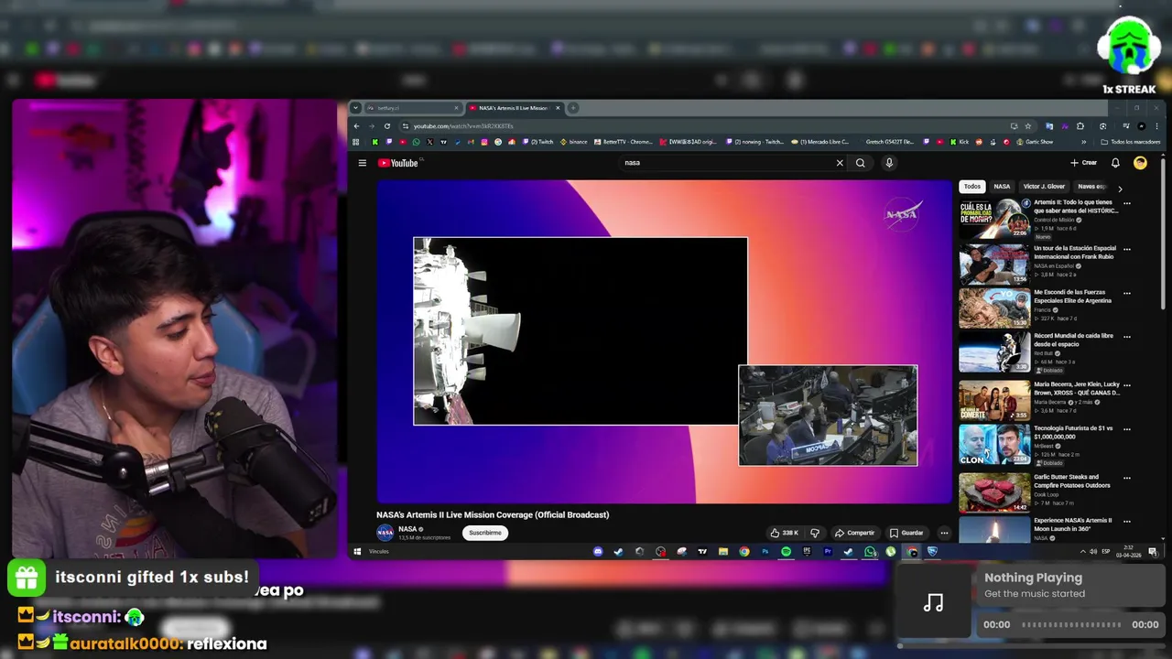
Task: Open WhatsApp from the taskbar
Action: (870, 552)
